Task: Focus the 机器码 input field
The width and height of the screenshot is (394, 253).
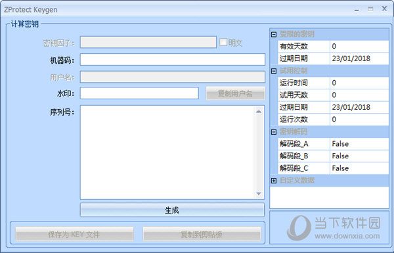Action: [x=172, y=60]
